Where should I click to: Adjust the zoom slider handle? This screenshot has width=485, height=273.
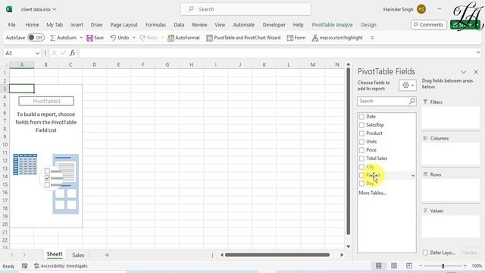click(x=443, y=265)
